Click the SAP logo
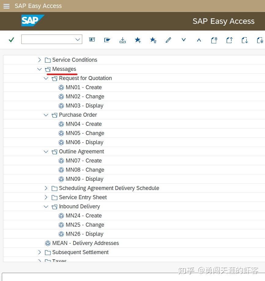 coord(33,21)
